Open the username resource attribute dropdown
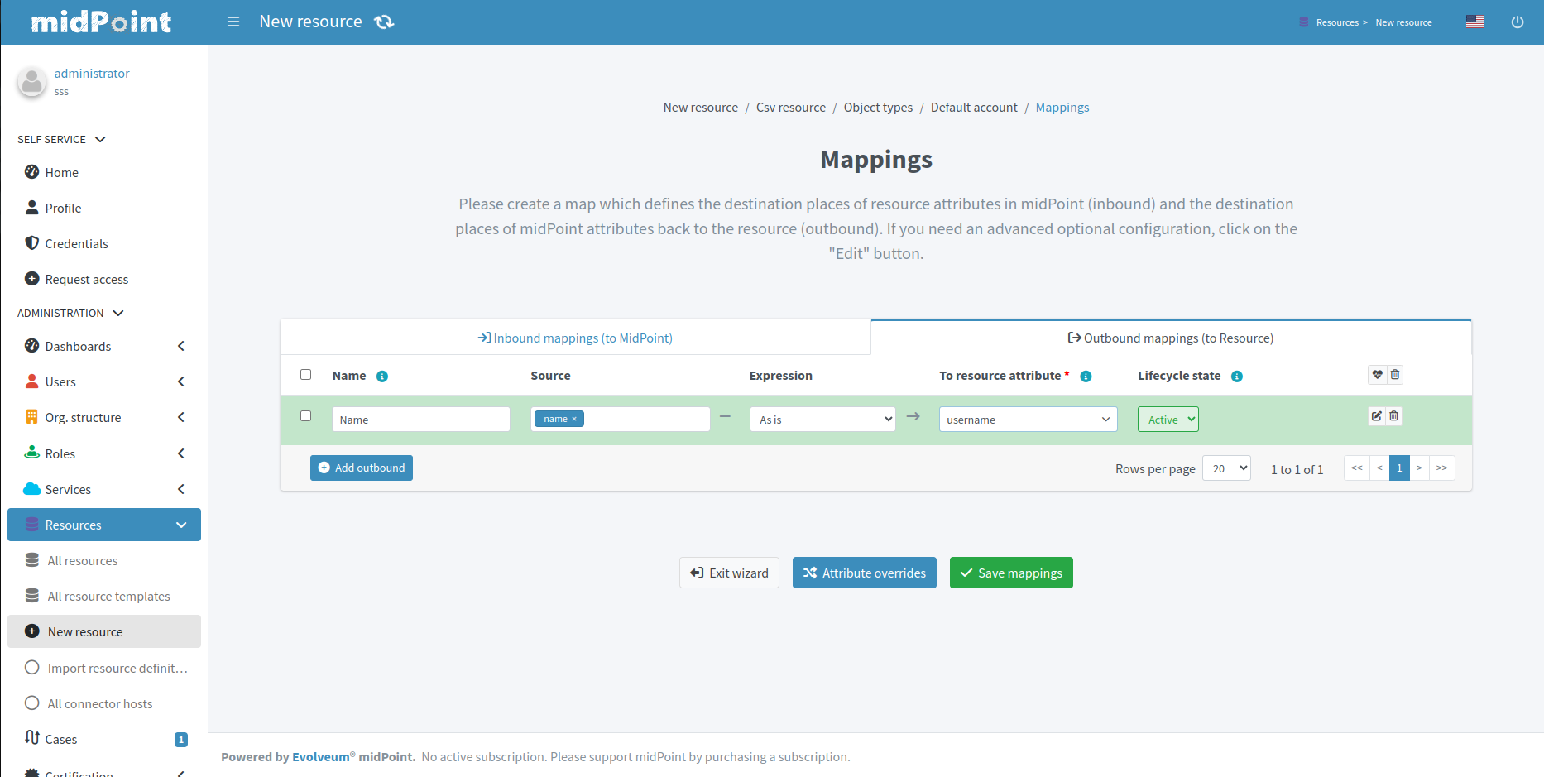The width and height of the screenshot is (1544, 777). [1028, 420]
